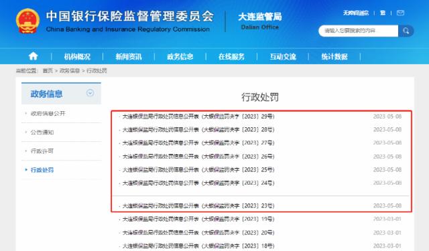Open penalty notice 〔2023〕25号
The height and width of the screenshot is (251, 429).
point(198,169)
